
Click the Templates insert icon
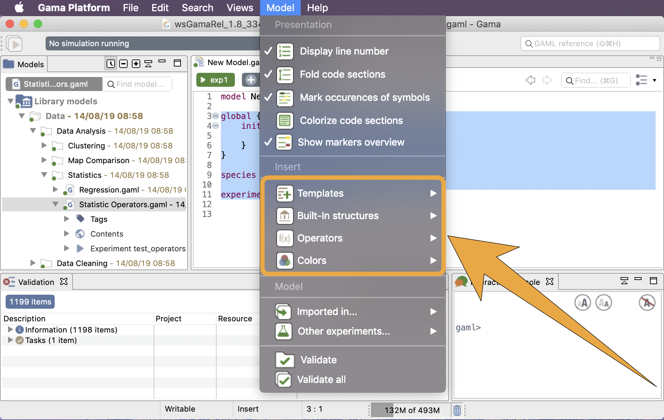[x=285, y=193]
